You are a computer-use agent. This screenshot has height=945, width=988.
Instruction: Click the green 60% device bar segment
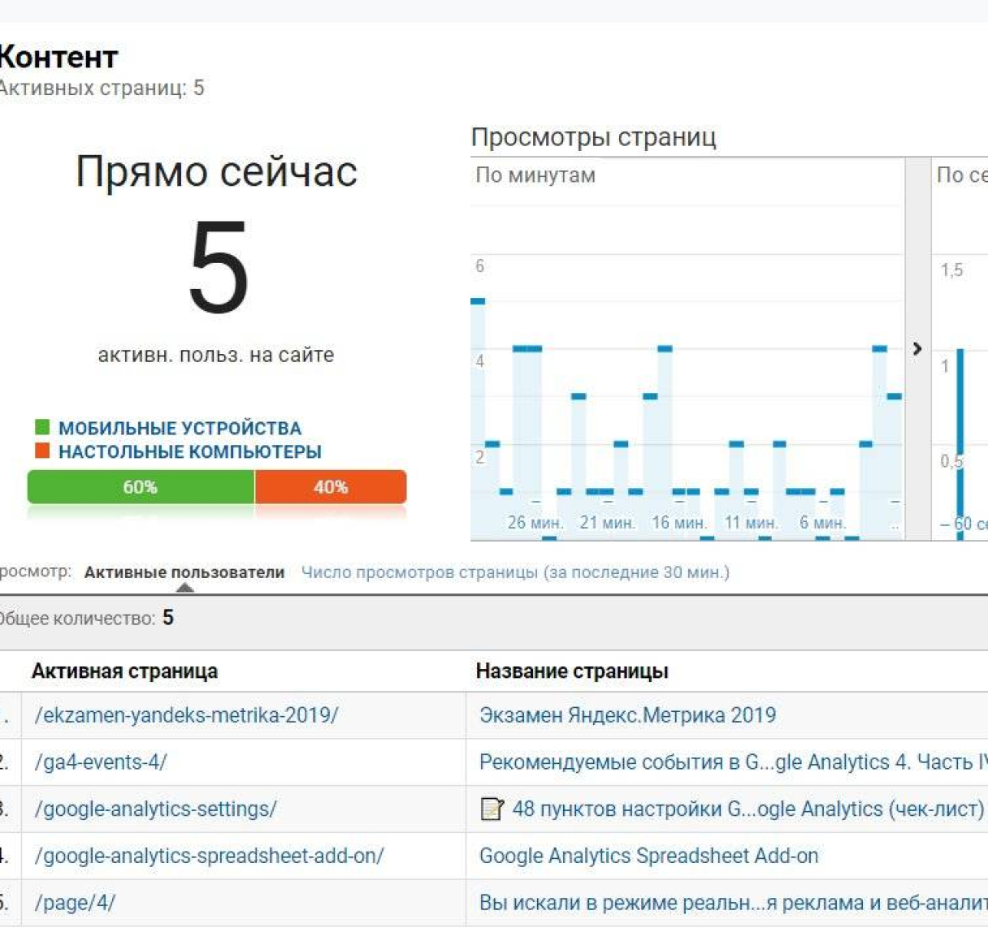click(141, 487)
